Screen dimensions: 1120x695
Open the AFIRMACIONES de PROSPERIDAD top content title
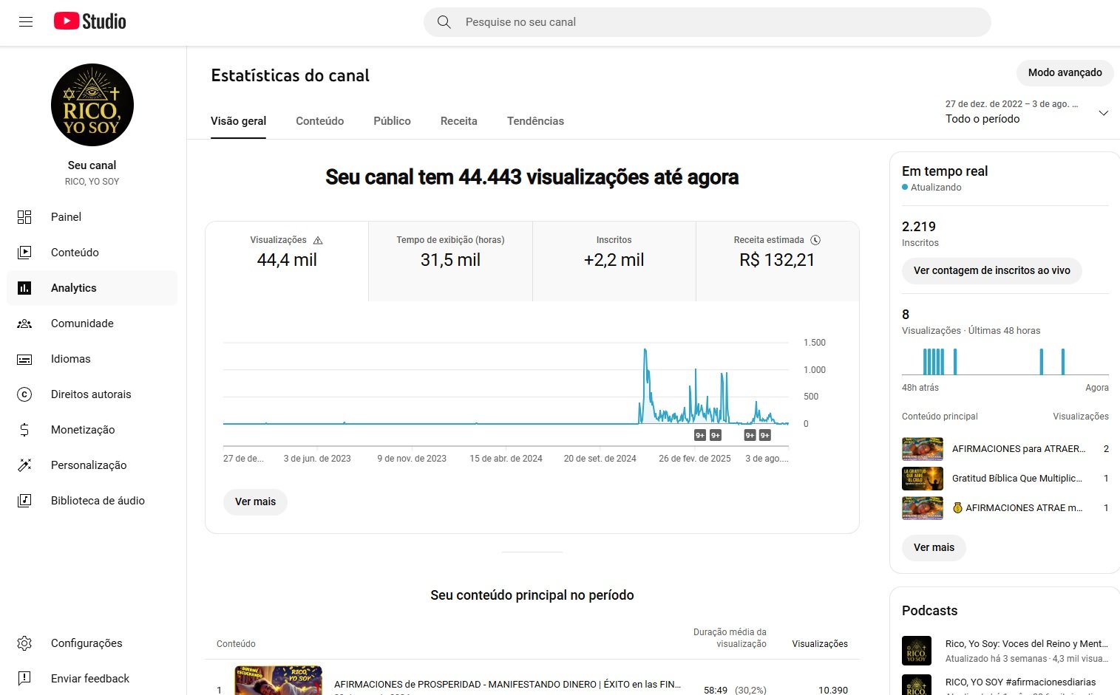[x=507, y=685]
